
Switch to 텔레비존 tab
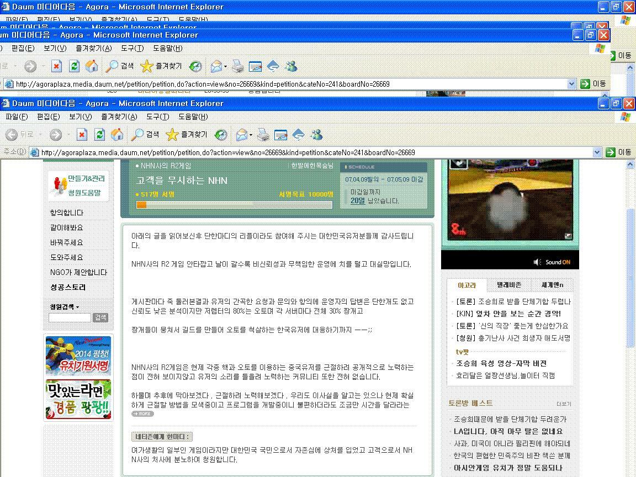click(509, 285)
